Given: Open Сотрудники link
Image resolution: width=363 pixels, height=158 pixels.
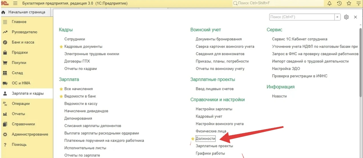Looking at the screenshot, I should click(x=75, y=39).
